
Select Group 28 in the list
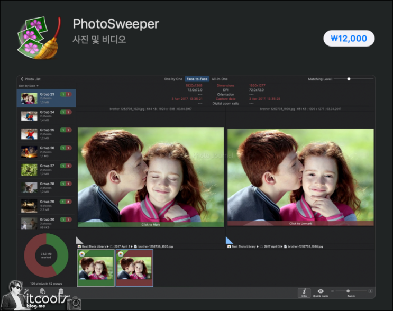(46, 188)
